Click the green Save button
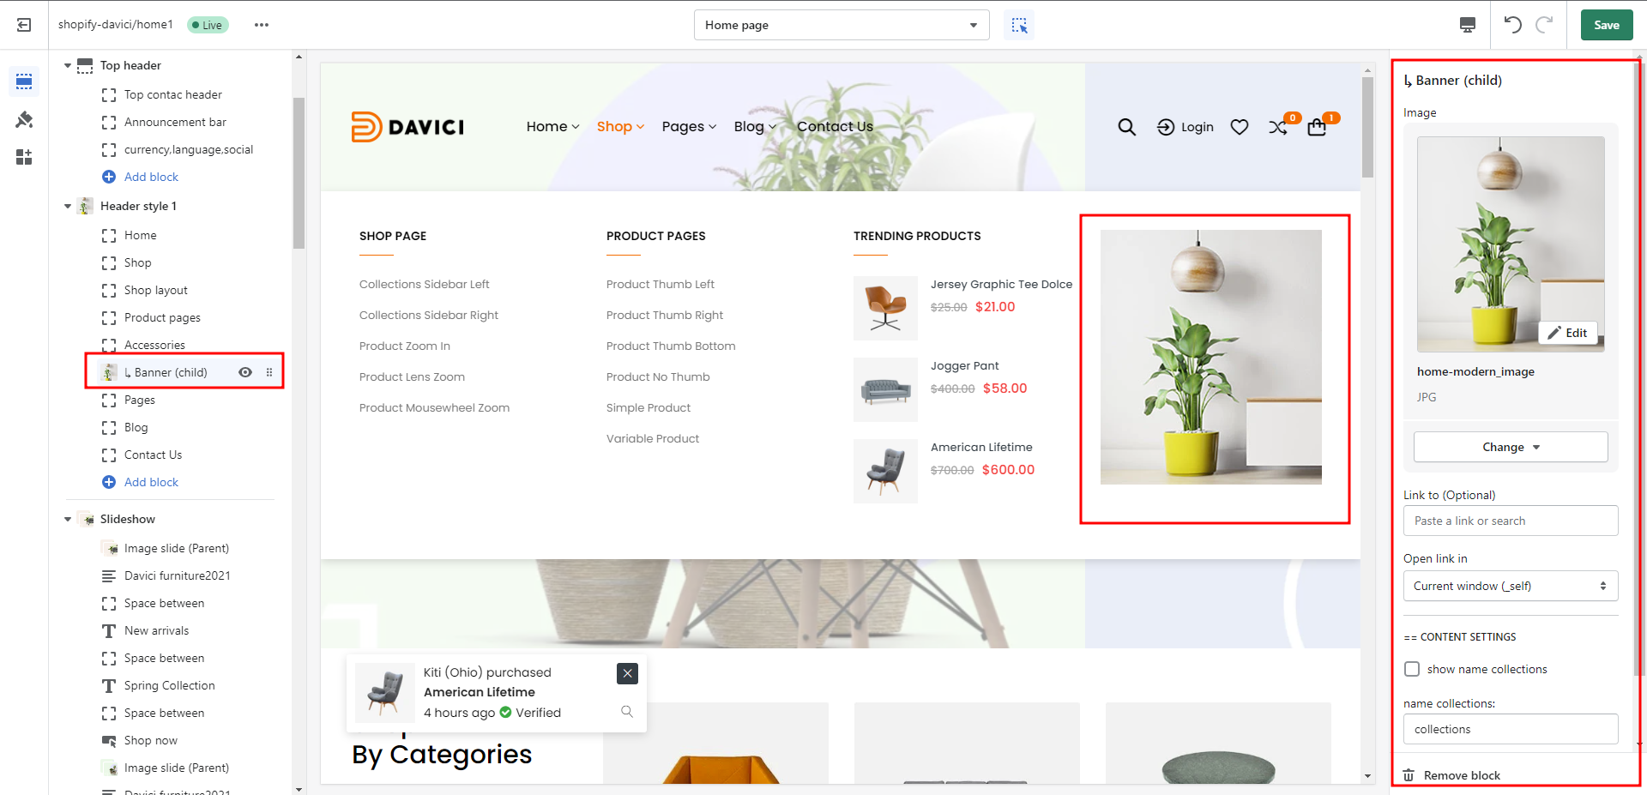1647x795 pixels. point(1606,25)
